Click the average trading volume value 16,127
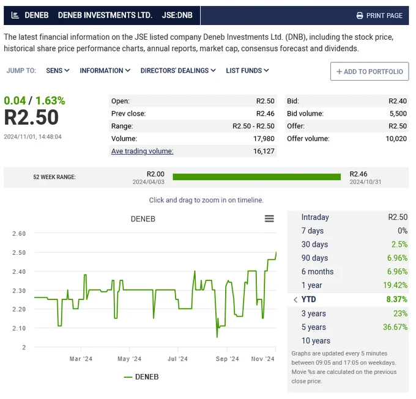 click(x=264, y=152)
